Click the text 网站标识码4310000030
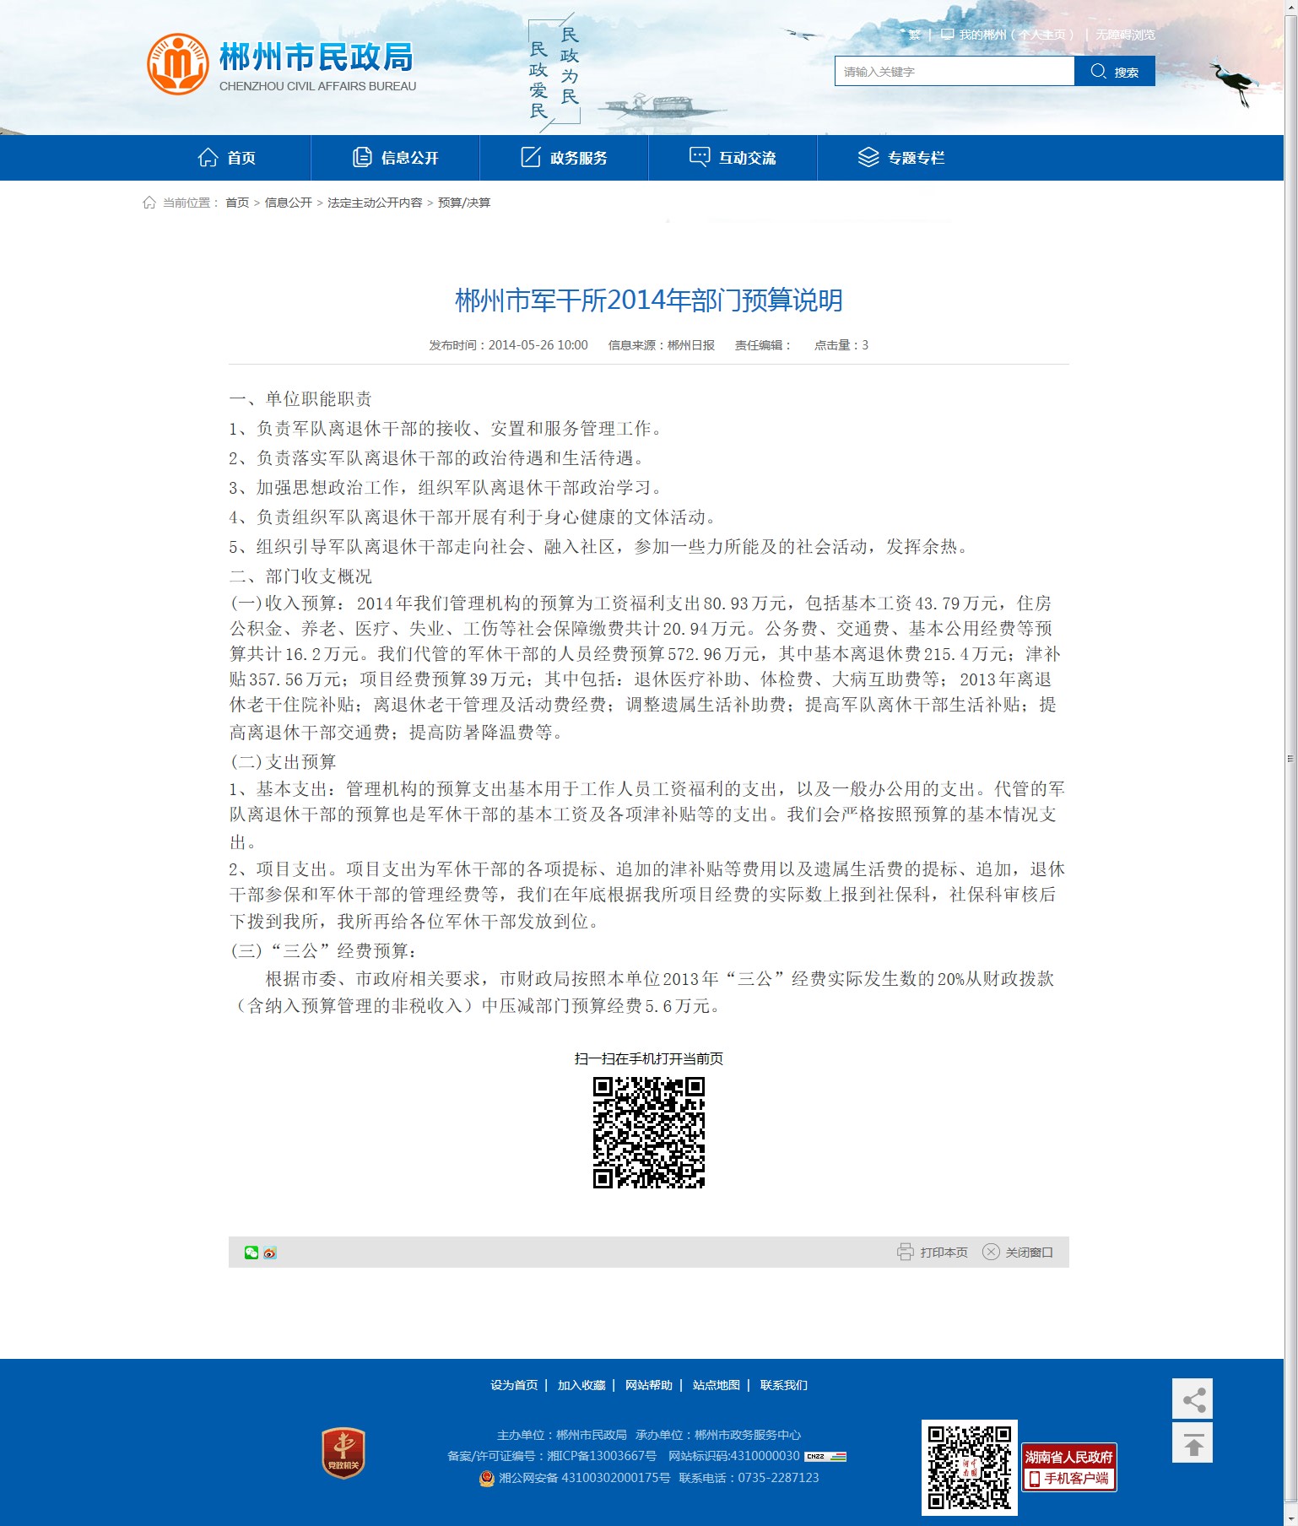 click(734, 1456)
